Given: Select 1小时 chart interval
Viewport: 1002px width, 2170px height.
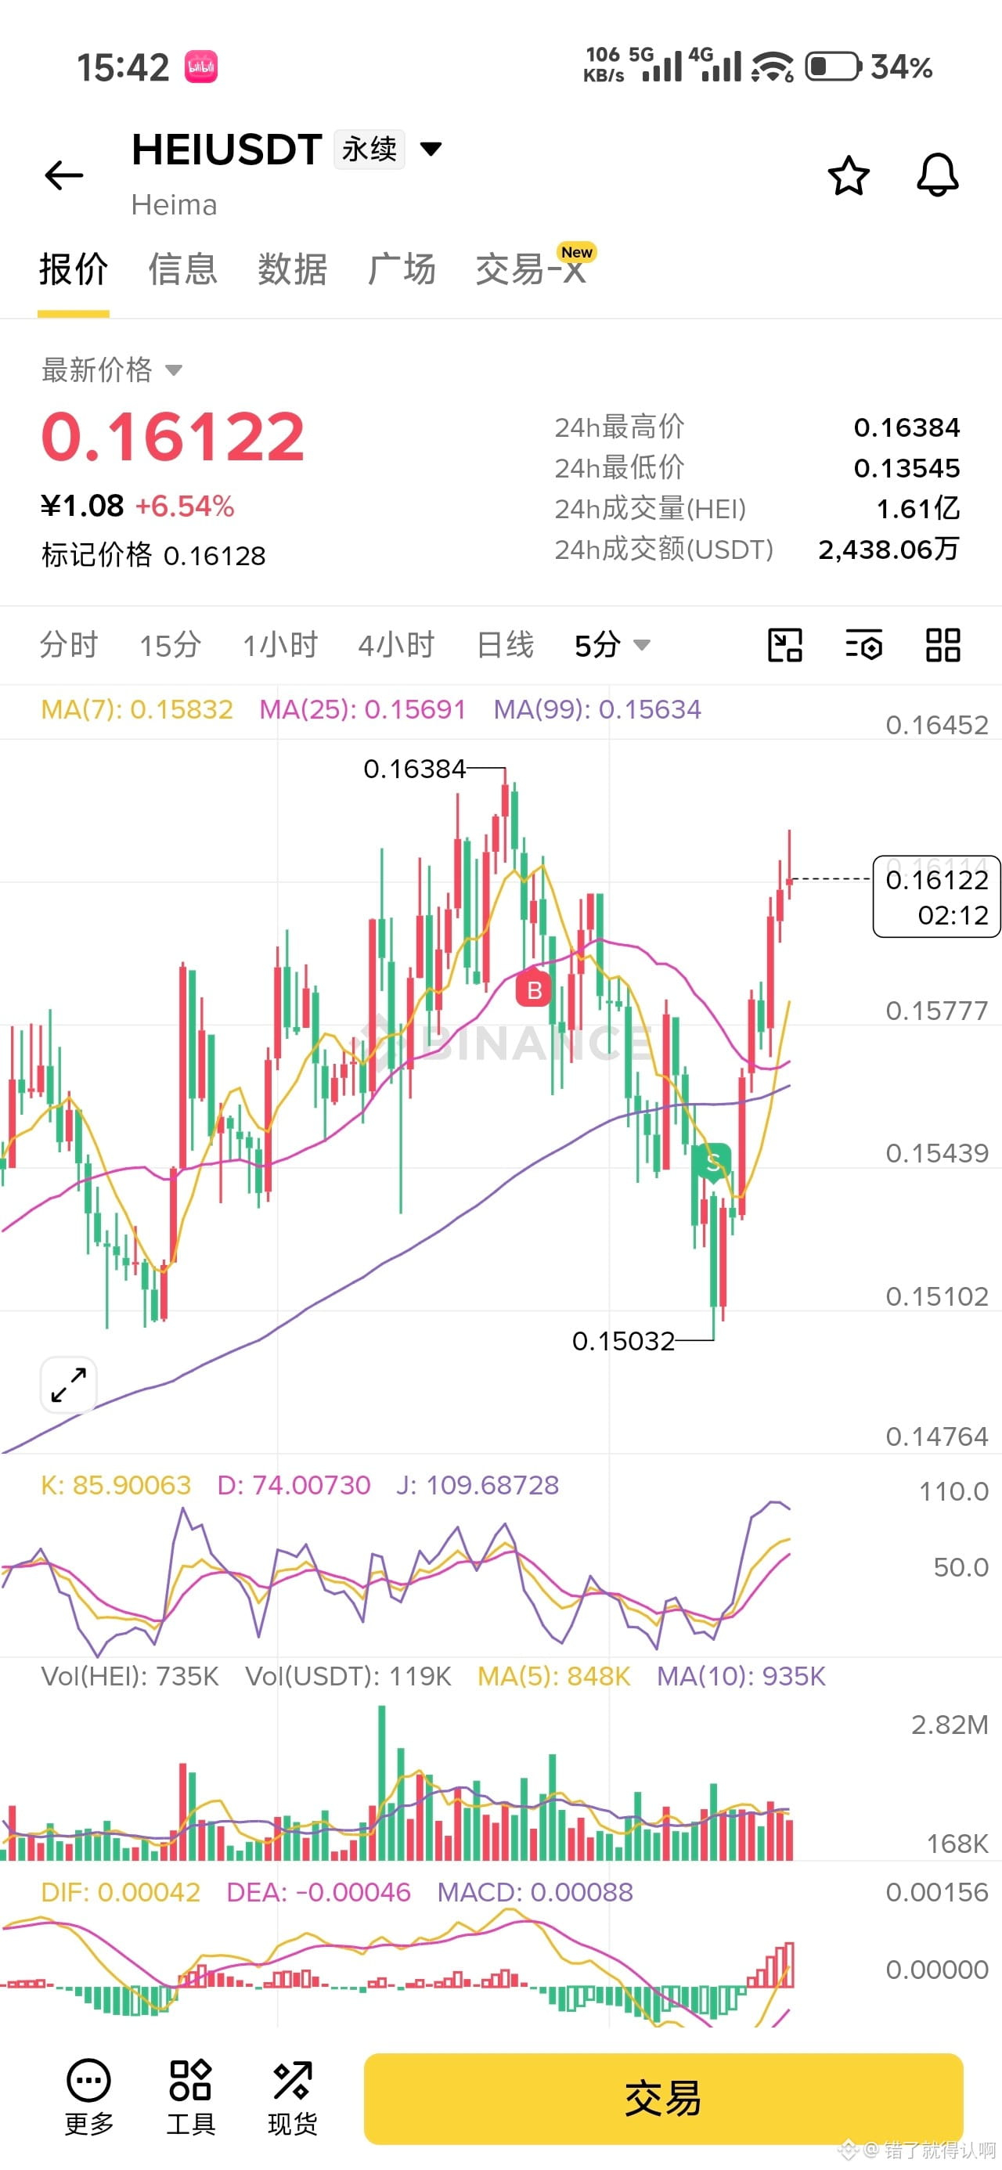Looking at the screenshot, I should pyautogui.click(x=279, y=645).
